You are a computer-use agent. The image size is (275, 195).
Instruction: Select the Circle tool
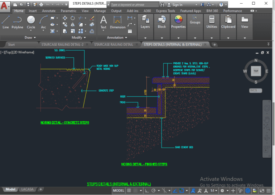coord(31,22)
